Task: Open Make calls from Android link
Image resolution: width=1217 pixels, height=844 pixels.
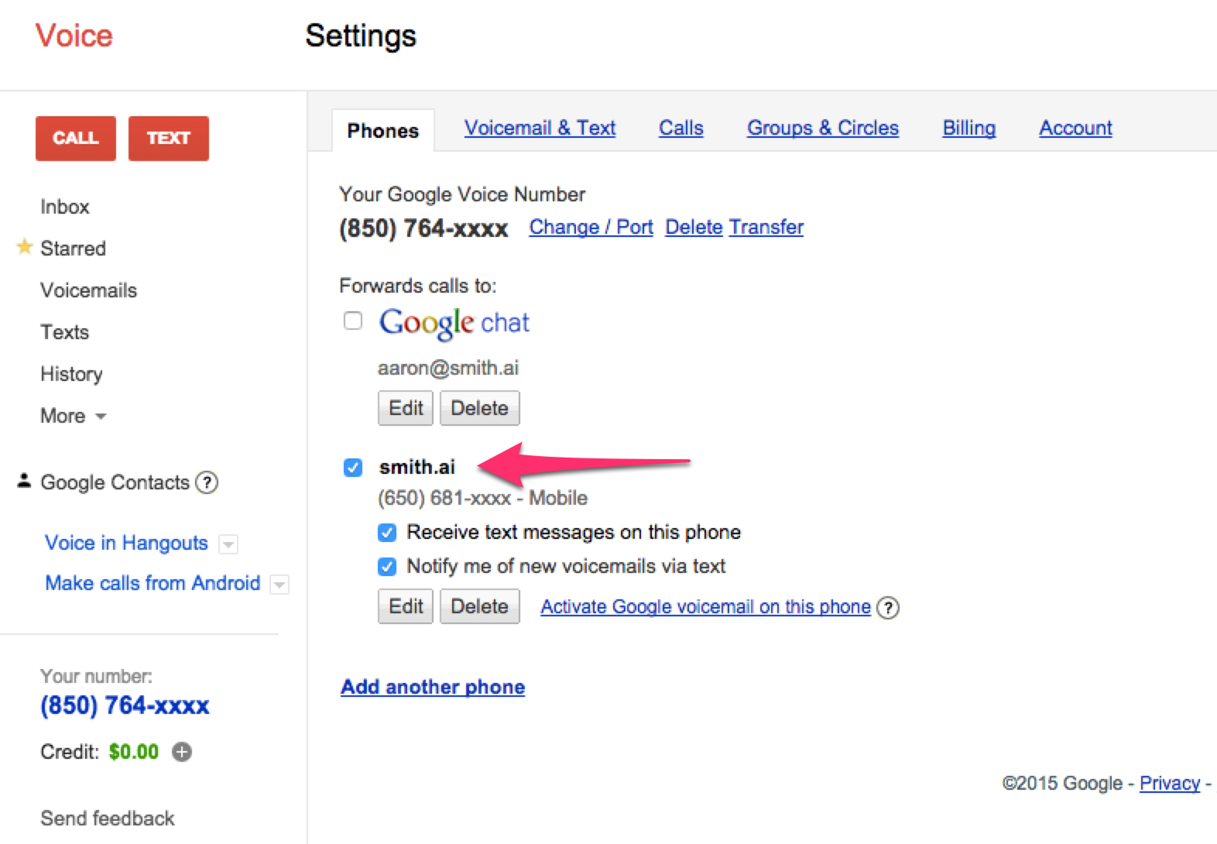Action: pos(153,583)
